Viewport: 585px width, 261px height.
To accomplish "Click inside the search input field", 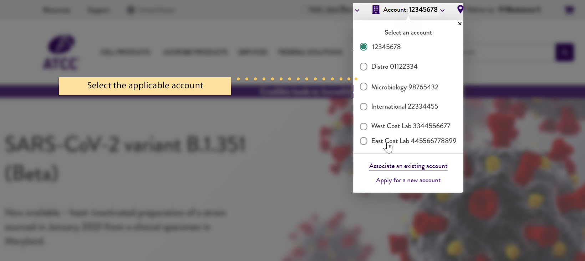I will click(x=499, y=52).
